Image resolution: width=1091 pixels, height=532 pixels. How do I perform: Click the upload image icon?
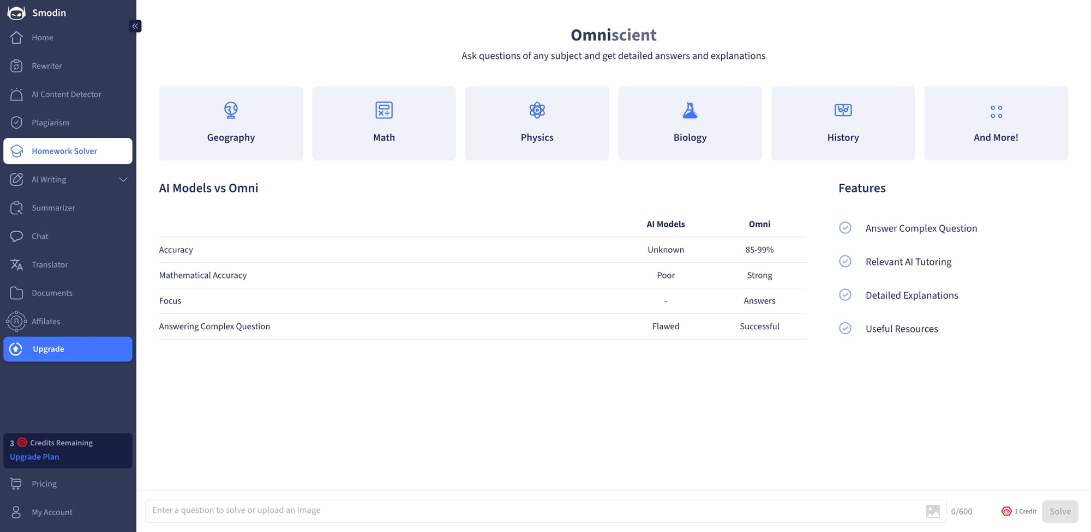(933, 511)
